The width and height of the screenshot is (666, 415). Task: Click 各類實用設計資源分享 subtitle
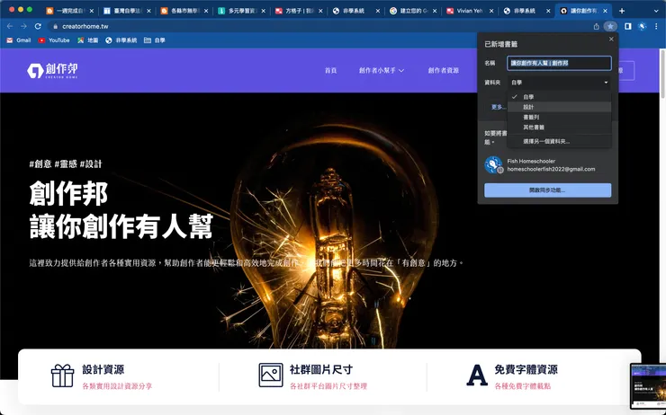[117, 386]
